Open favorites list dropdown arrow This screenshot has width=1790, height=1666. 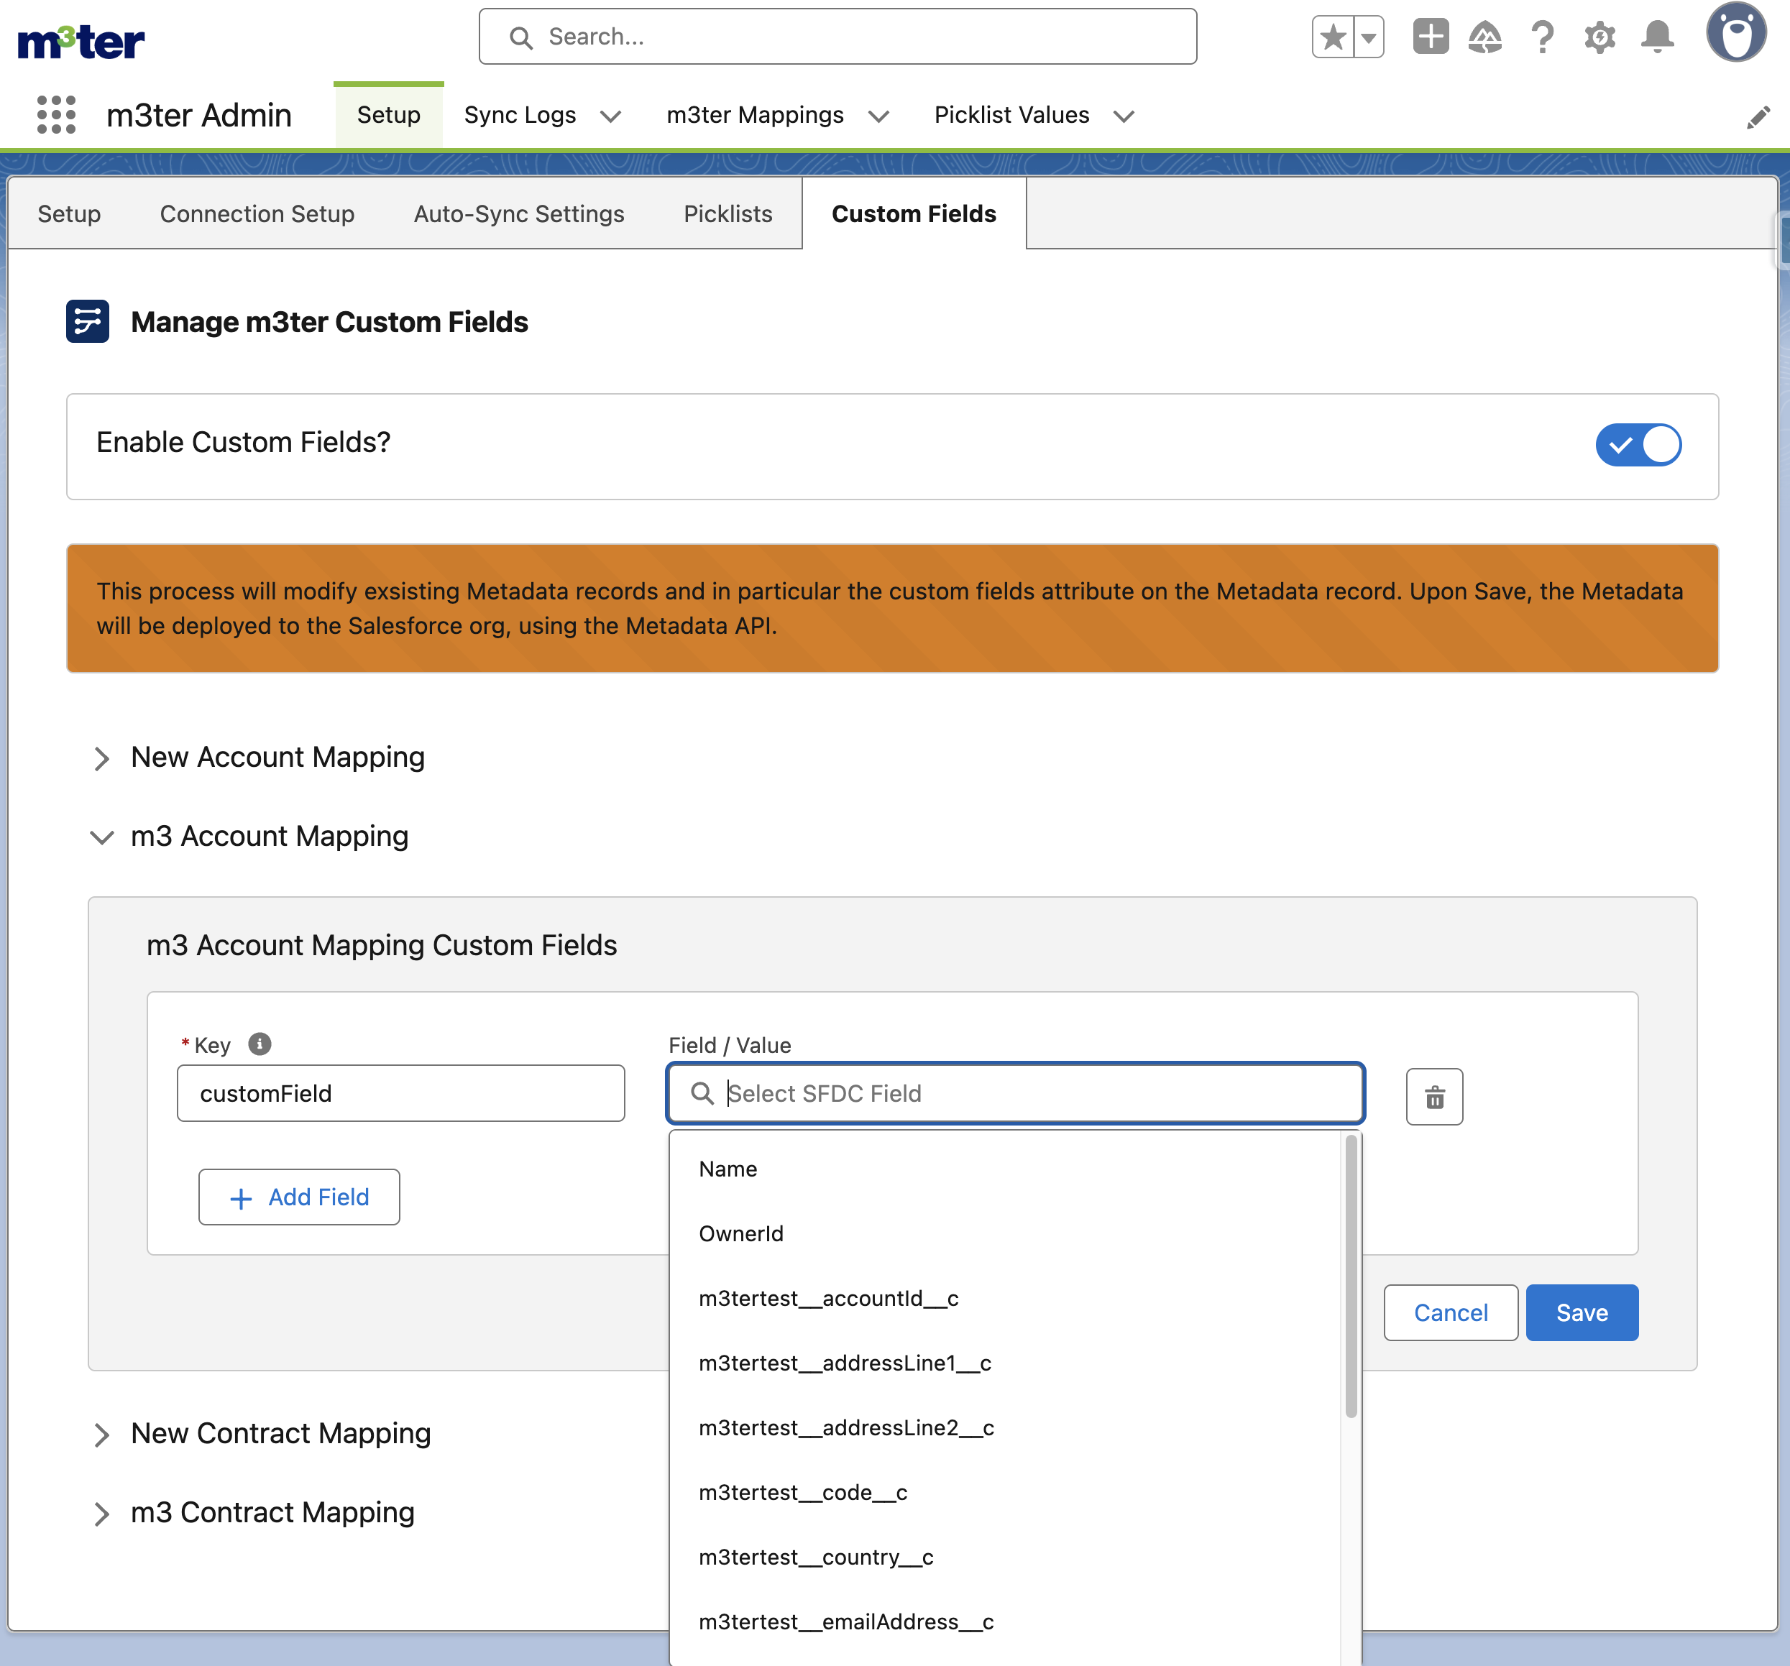point(1369,38)
